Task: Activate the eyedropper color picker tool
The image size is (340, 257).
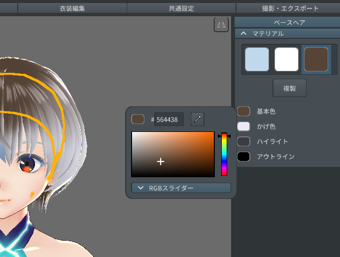Action: click(x=197, y=119)
